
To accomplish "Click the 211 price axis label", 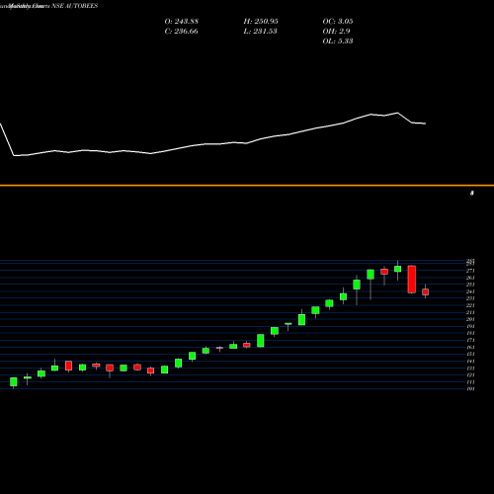I will click(x=470, y=312).
